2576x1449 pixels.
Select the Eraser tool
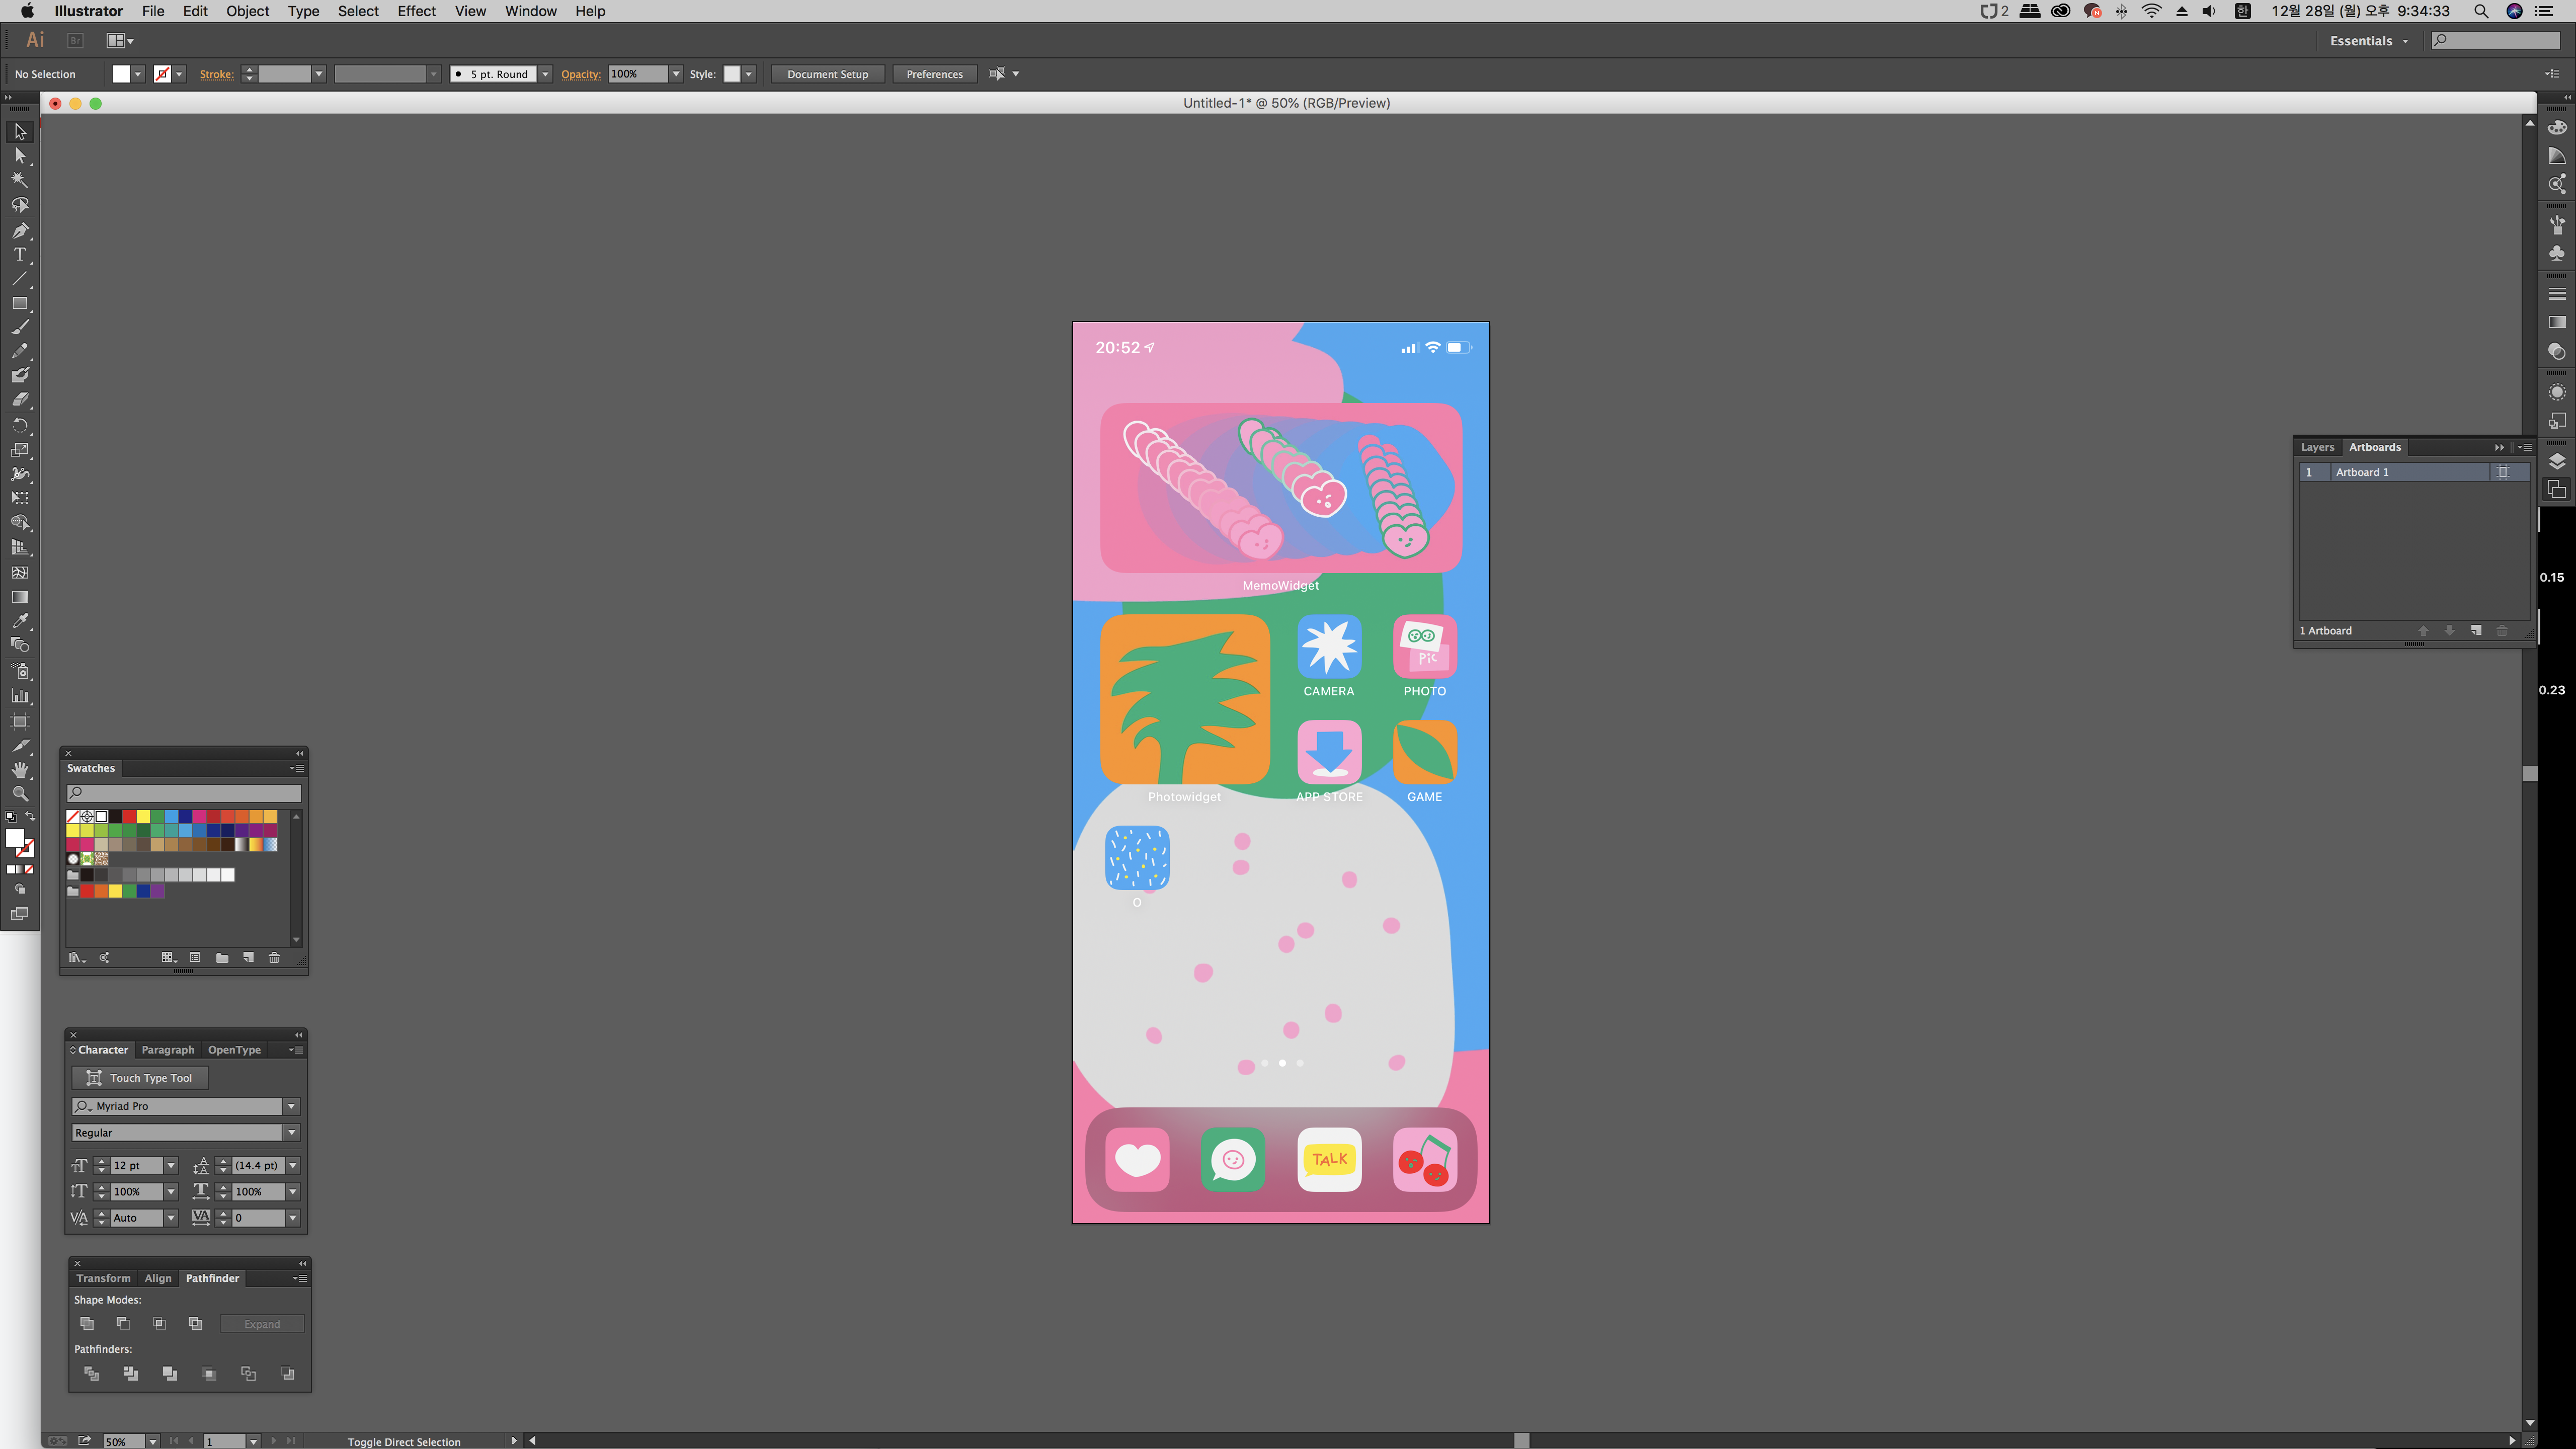pyautogui.click(x=19, y=400)
